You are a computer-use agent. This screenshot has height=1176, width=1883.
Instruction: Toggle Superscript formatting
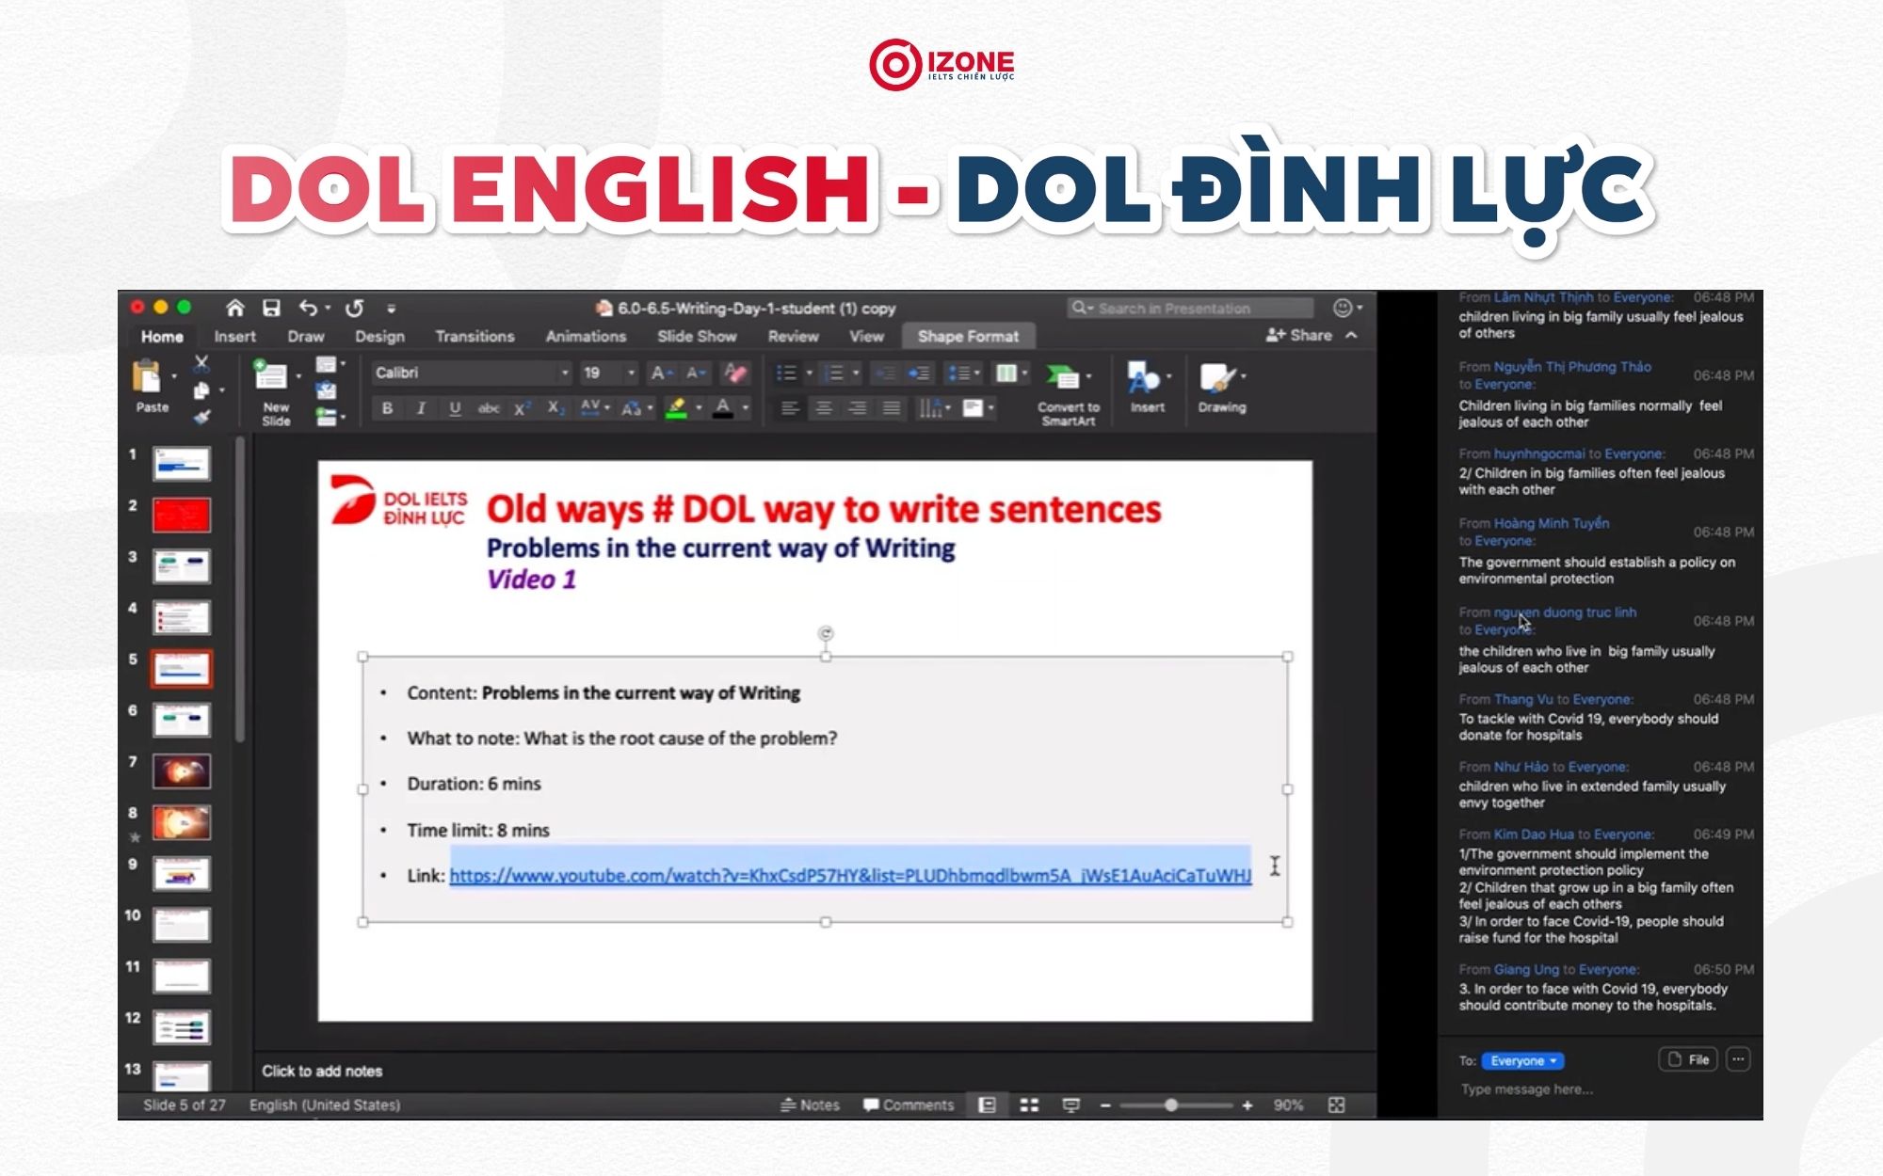[x=523, y=407]
